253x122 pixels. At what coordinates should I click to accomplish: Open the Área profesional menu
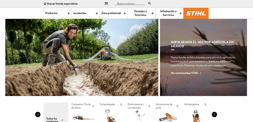[111, 13]
